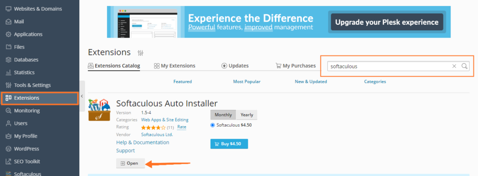Click the Extensions grid icon in sidebar
This screenshot has width=478, height=176.
[8, 98]
